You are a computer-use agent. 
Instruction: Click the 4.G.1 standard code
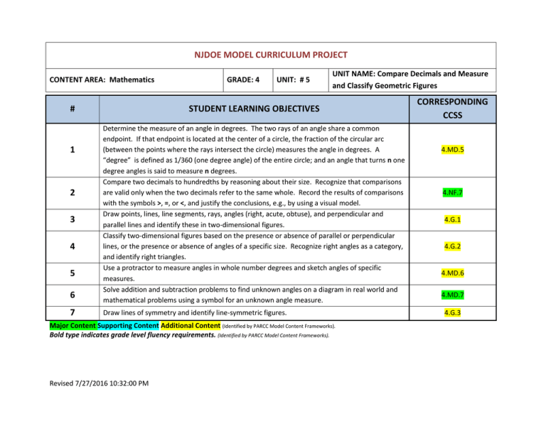452,219
